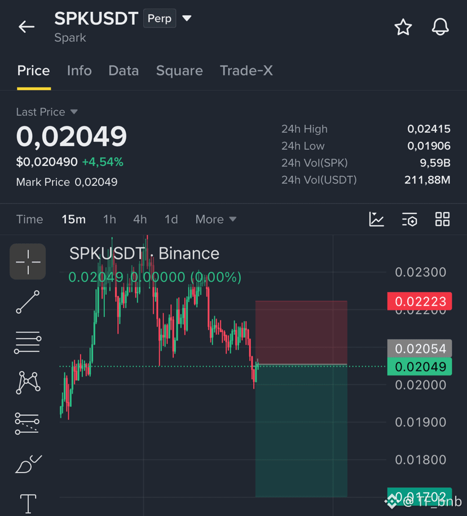Click the 0.02000 price axis label
The image size is (467, 516).
tap(420, 384)
